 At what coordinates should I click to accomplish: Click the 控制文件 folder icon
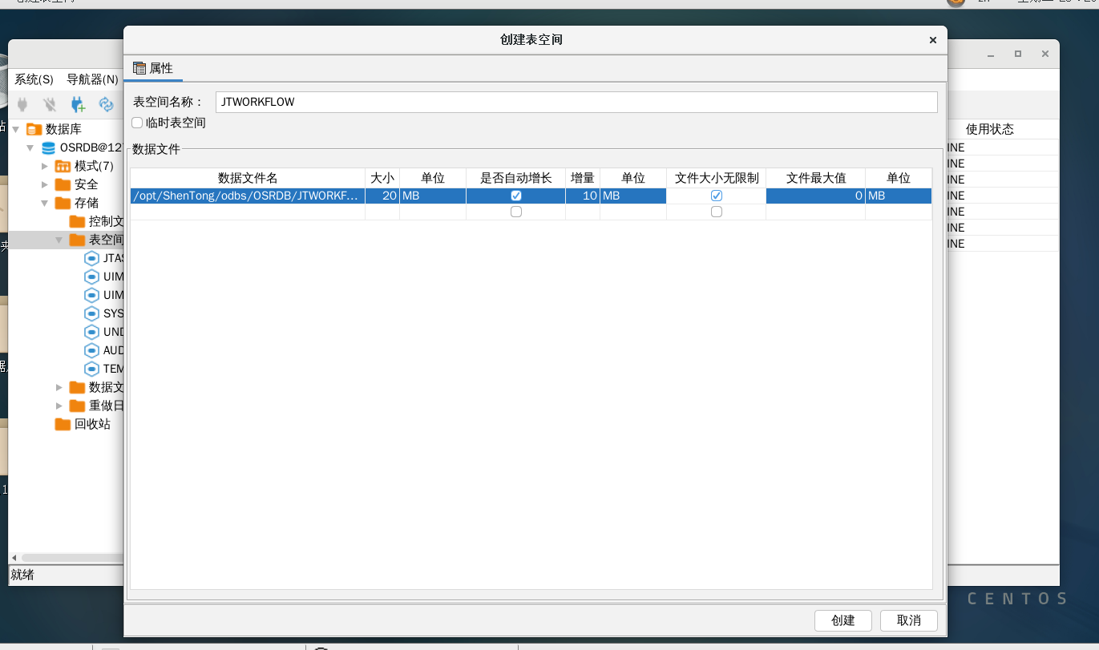click(x=77, y=221)
